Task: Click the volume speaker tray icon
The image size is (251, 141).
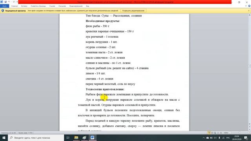Action: 215,138
